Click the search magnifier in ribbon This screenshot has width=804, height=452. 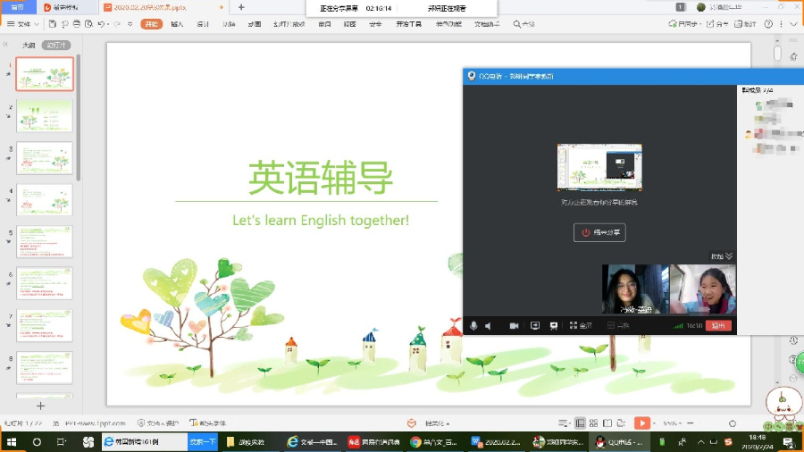click(517, 24)
